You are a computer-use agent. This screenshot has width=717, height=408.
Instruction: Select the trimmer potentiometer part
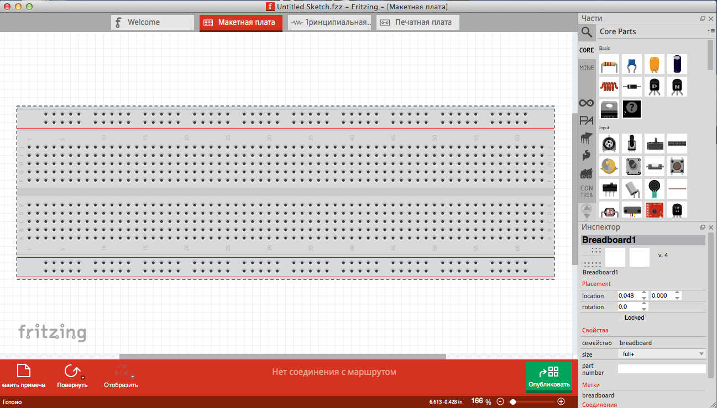(x=609, y=144)
